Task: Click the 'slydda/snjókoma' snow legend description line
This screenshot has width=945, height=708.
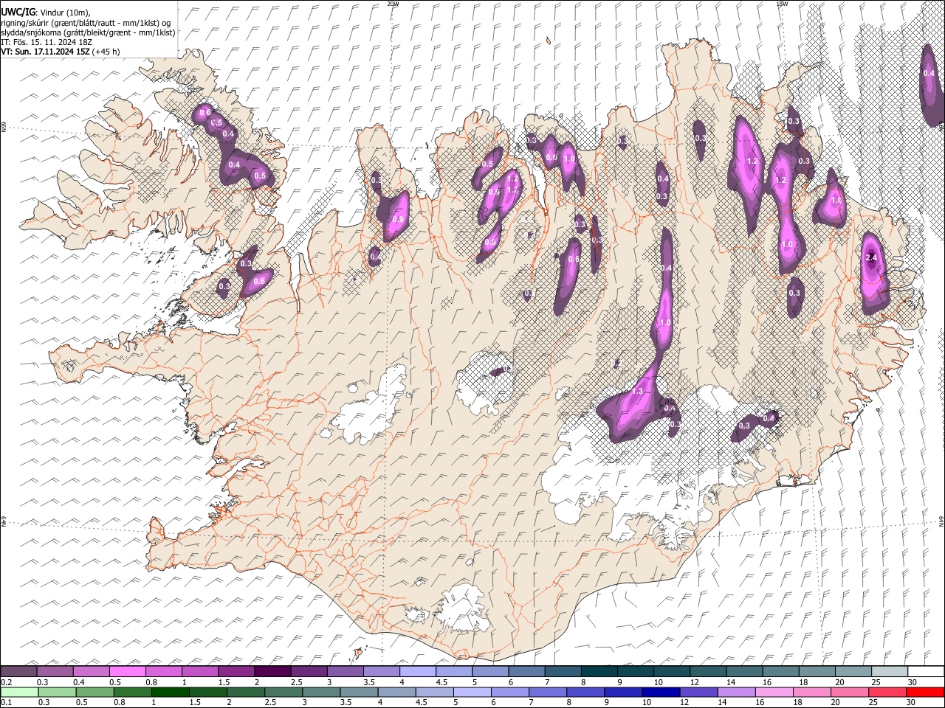Action: pyautogui.click(x=88, y=32)
